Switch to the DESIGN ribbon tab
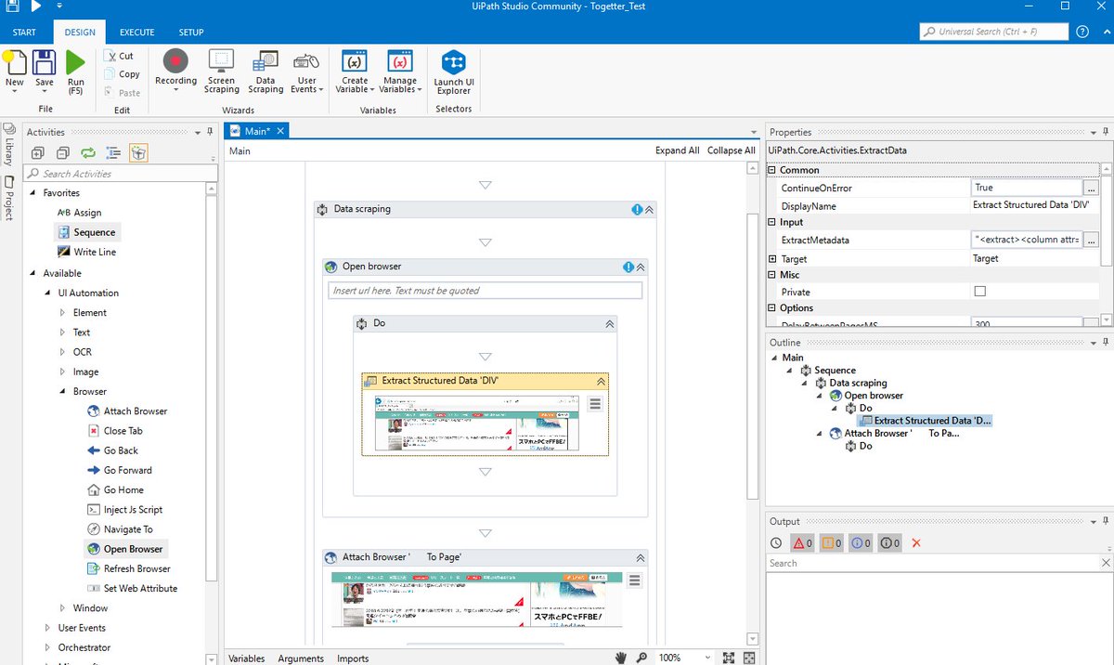Viewport: 1114px width, 665px height. (80, 33)
